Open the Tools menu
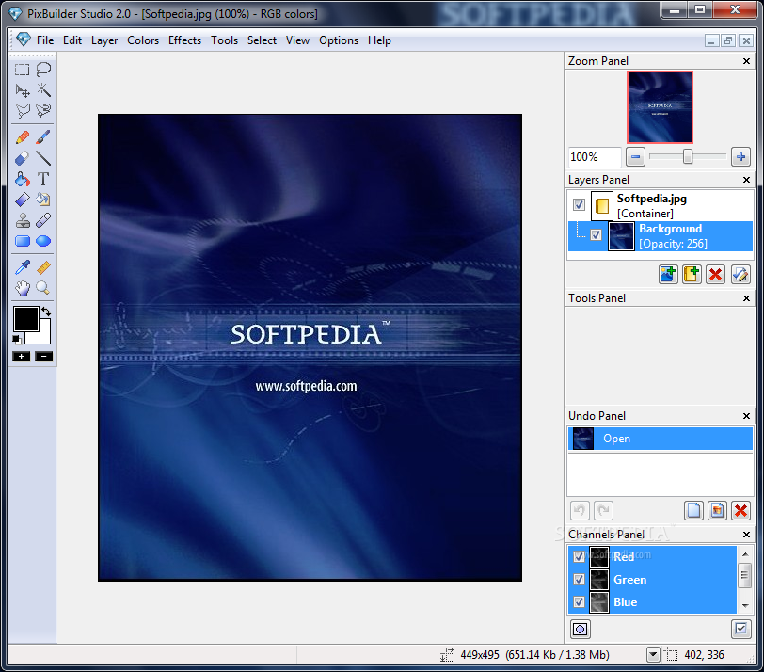 point(224,40)
